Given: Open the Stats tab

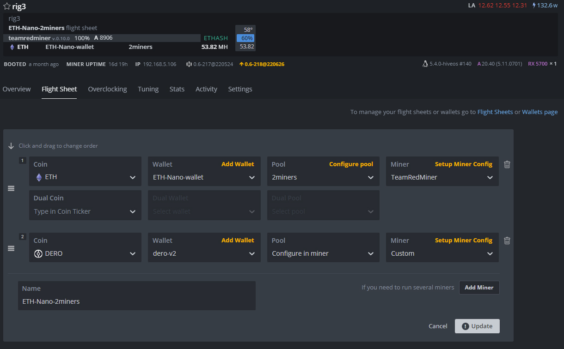Looking at the screenshot, I should (x=177, y=89).
